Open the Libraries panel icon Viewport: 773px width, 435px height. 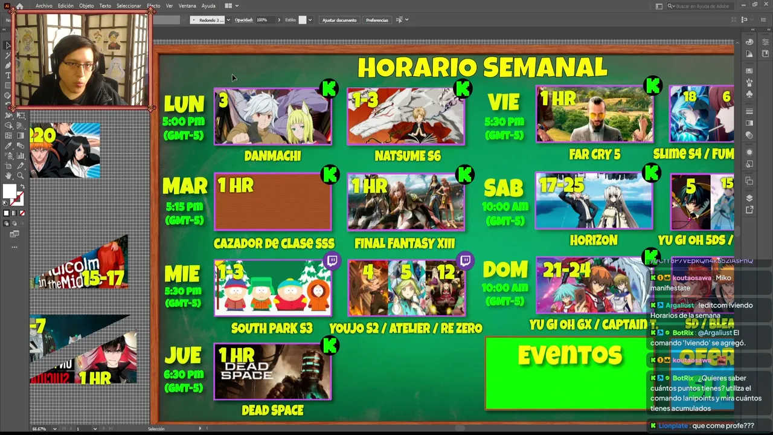pos(765,54)
